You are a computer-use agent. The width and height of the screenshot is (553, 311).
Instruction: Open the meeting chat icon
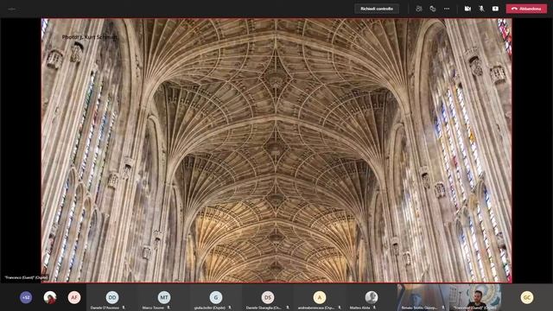(433, 9)
